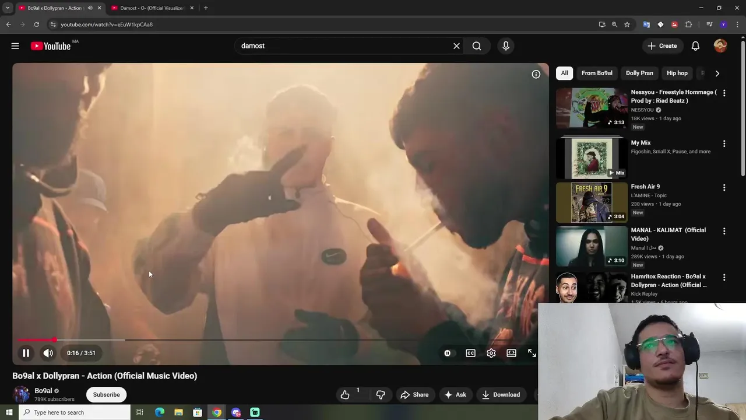
Task: Open the zoom magnifier in address bar
Action: (x=614, y=24)
